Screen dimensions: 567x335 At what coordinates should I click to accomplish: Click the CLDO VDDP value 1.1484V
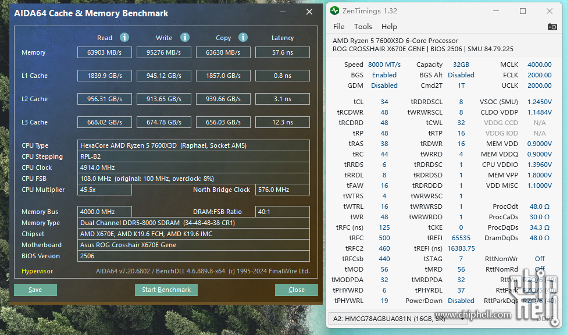540,112
